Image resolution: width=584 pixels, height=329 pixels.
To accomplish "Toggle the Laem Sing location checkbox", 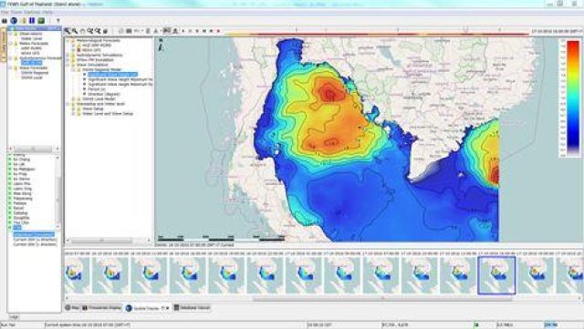I will (10, 189).
